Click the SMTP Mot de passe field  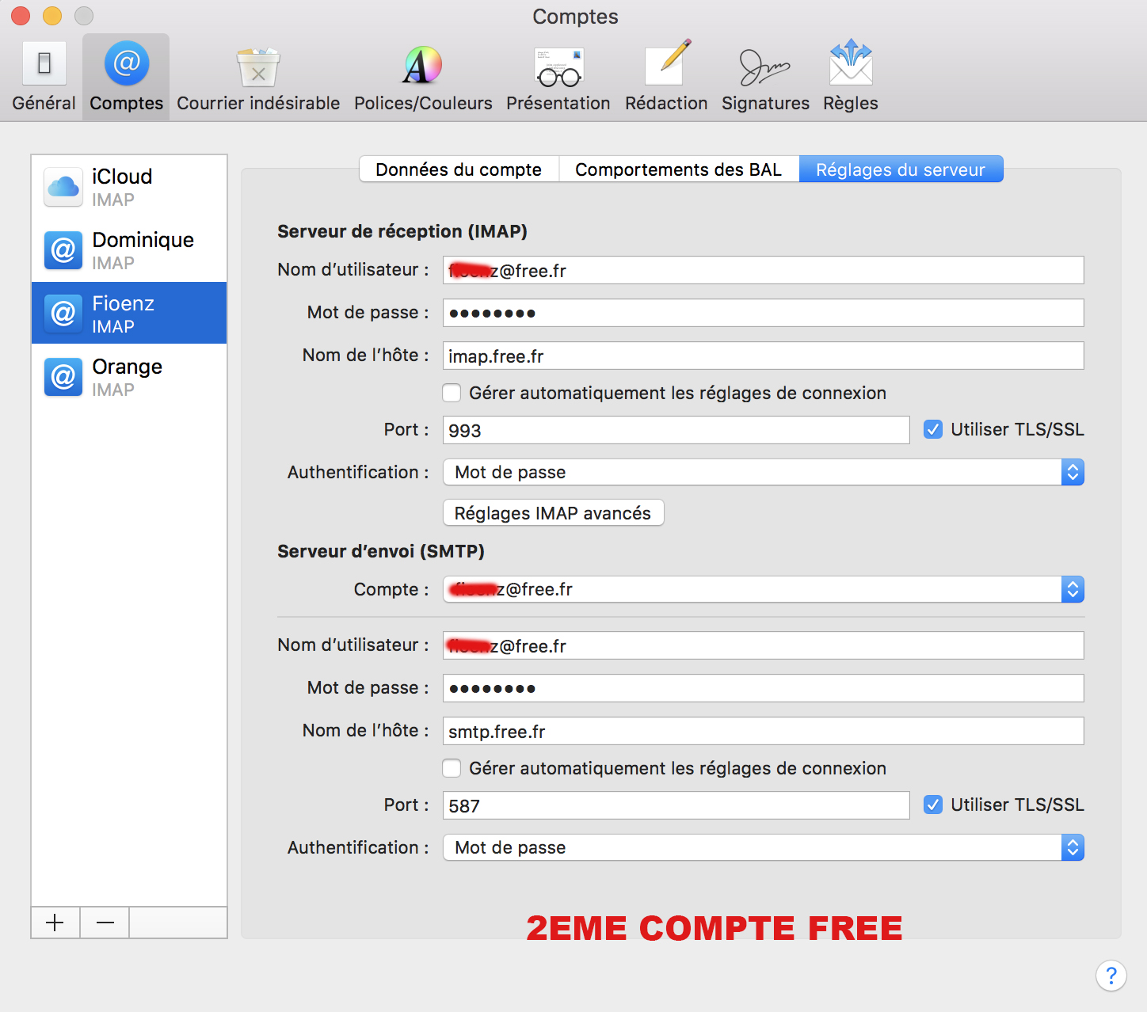coord(764,688)
